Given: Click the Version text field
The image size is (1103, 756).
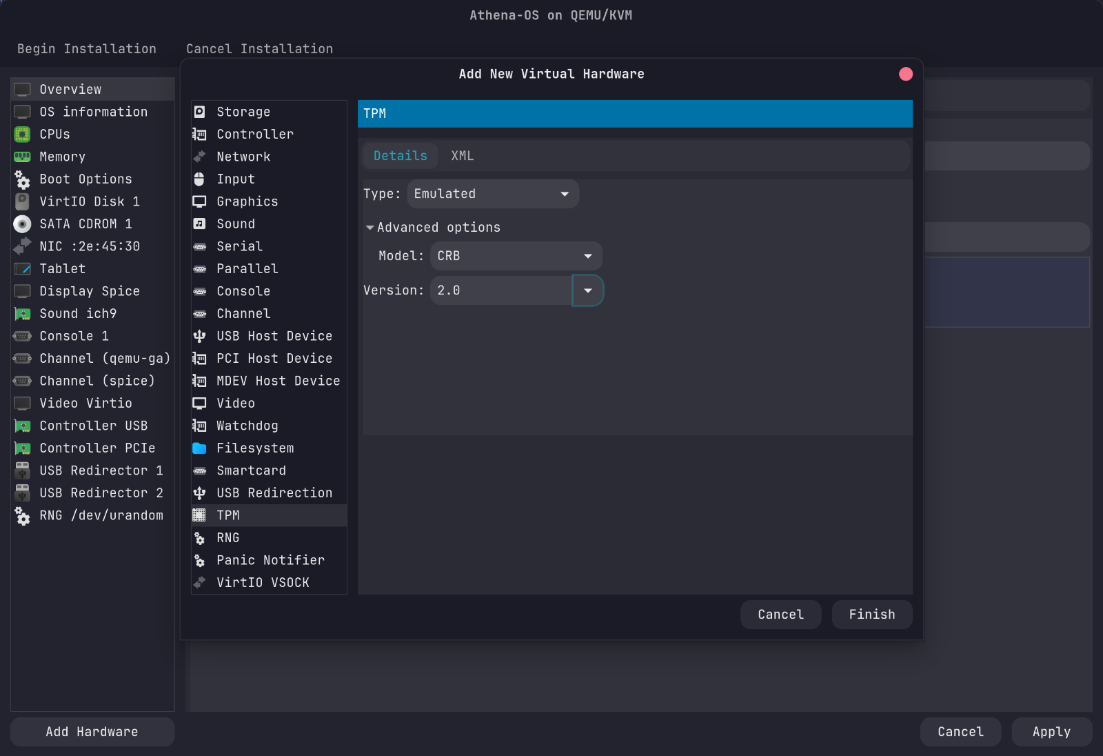Looking at the screenshot, I should [x=501, y=290].
